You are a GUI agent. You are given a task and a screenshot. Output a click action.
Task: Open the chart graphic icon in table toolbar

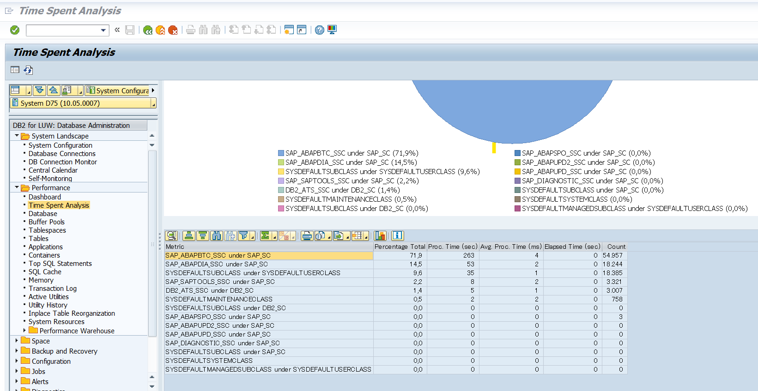tap(380, 236)
